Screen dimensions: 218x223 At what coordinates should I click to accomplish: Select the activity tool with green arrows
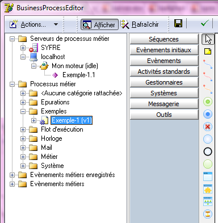point(208,201)
